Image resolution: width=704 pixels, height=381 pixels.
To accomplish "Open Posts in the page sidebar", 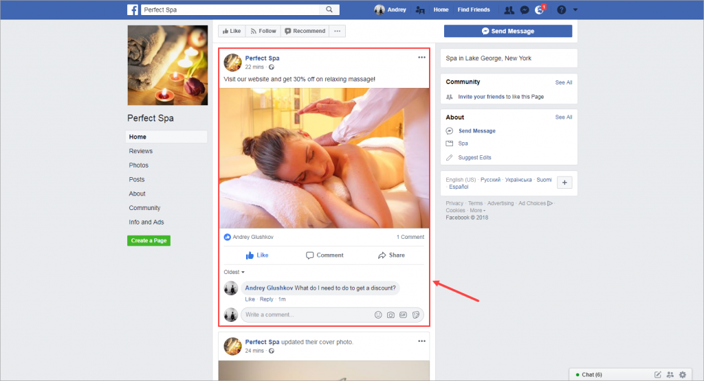I will [x=137, y=179].
